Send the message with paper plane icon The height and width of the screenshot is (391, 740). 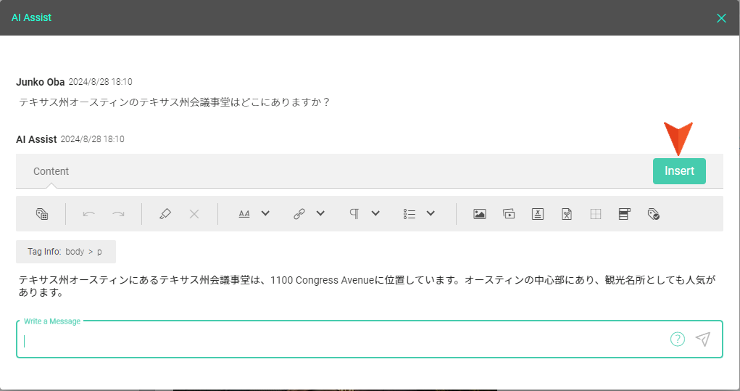[703, 339]
